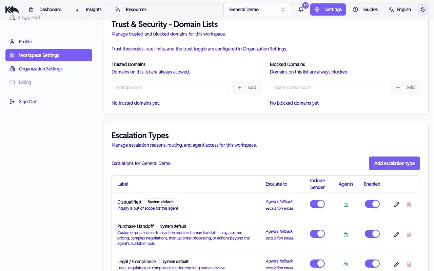Click the robot icon beside Dashboard

(x=32, y=9)
